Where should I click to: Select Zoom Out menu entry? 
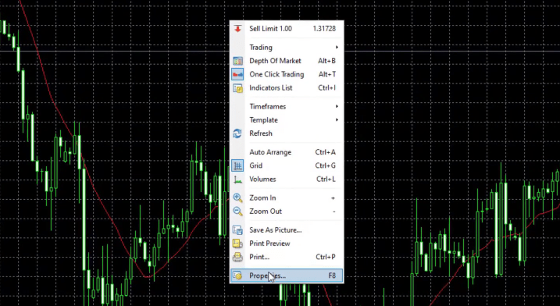click(287, 212)
